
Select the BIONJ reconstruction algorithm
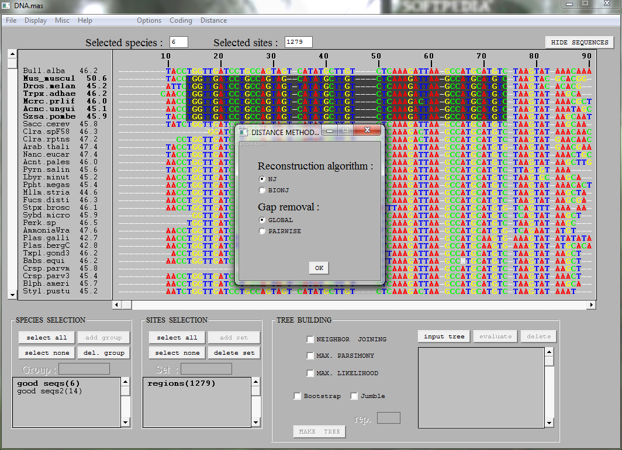tap(262, 191)
